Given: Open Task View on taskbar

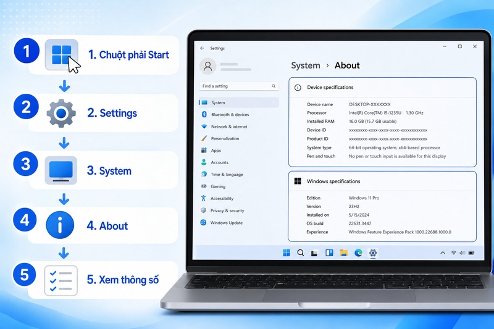Looking at the screenshot, I should pos(314,253).
